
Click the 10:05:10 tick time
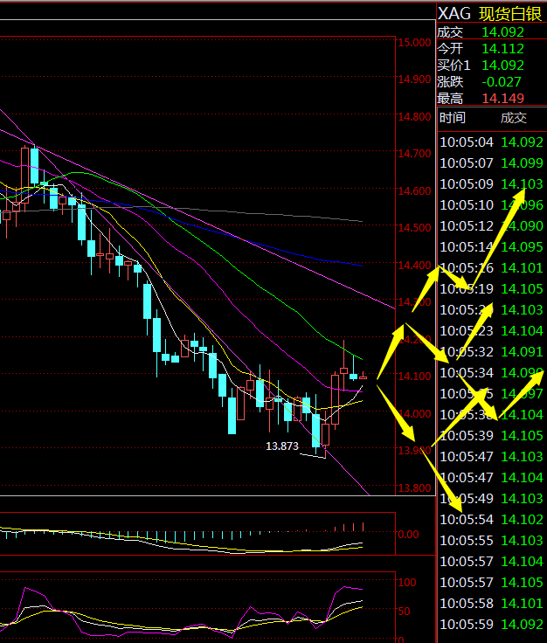coord(467,205)
